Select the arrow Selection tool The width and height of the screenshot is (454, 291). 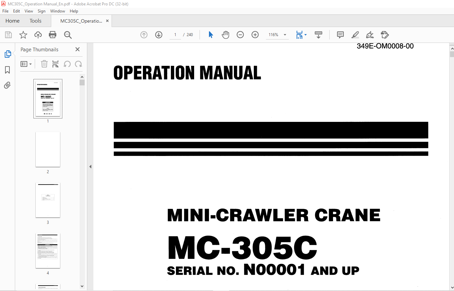pos(211,35)
